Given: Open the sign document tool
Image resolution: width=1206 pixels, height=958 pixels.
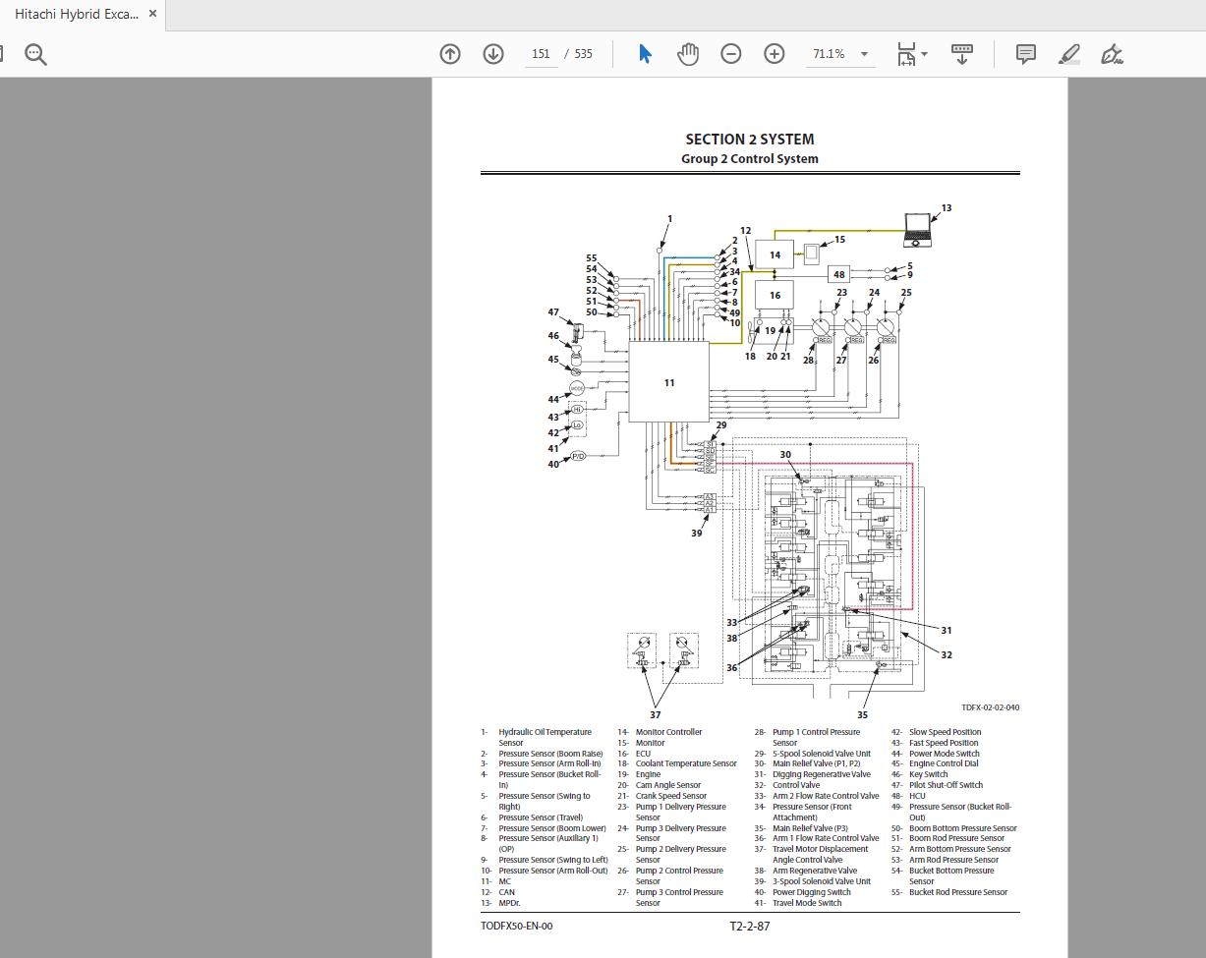Looking at the screenshot, I should point(1113,54).
